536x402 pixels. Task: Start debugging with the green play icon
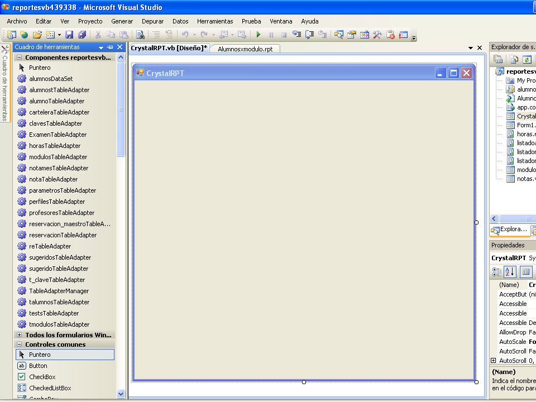pos(259,35)
